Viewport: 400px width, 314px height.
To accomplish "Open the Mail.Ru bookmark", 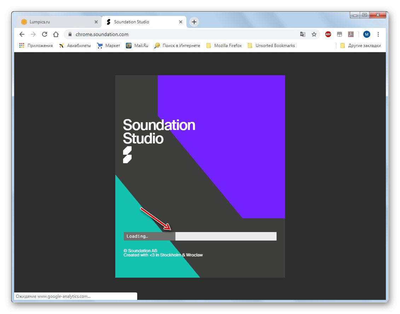I will point(137,46).
